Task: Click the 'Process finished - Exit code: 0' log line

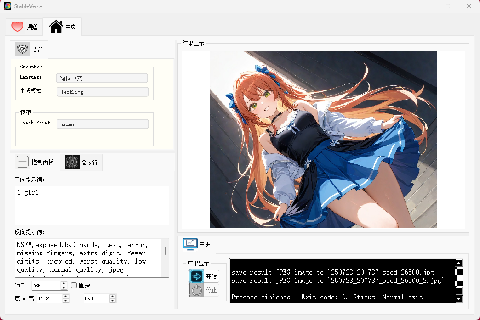Action: [327, 297]
